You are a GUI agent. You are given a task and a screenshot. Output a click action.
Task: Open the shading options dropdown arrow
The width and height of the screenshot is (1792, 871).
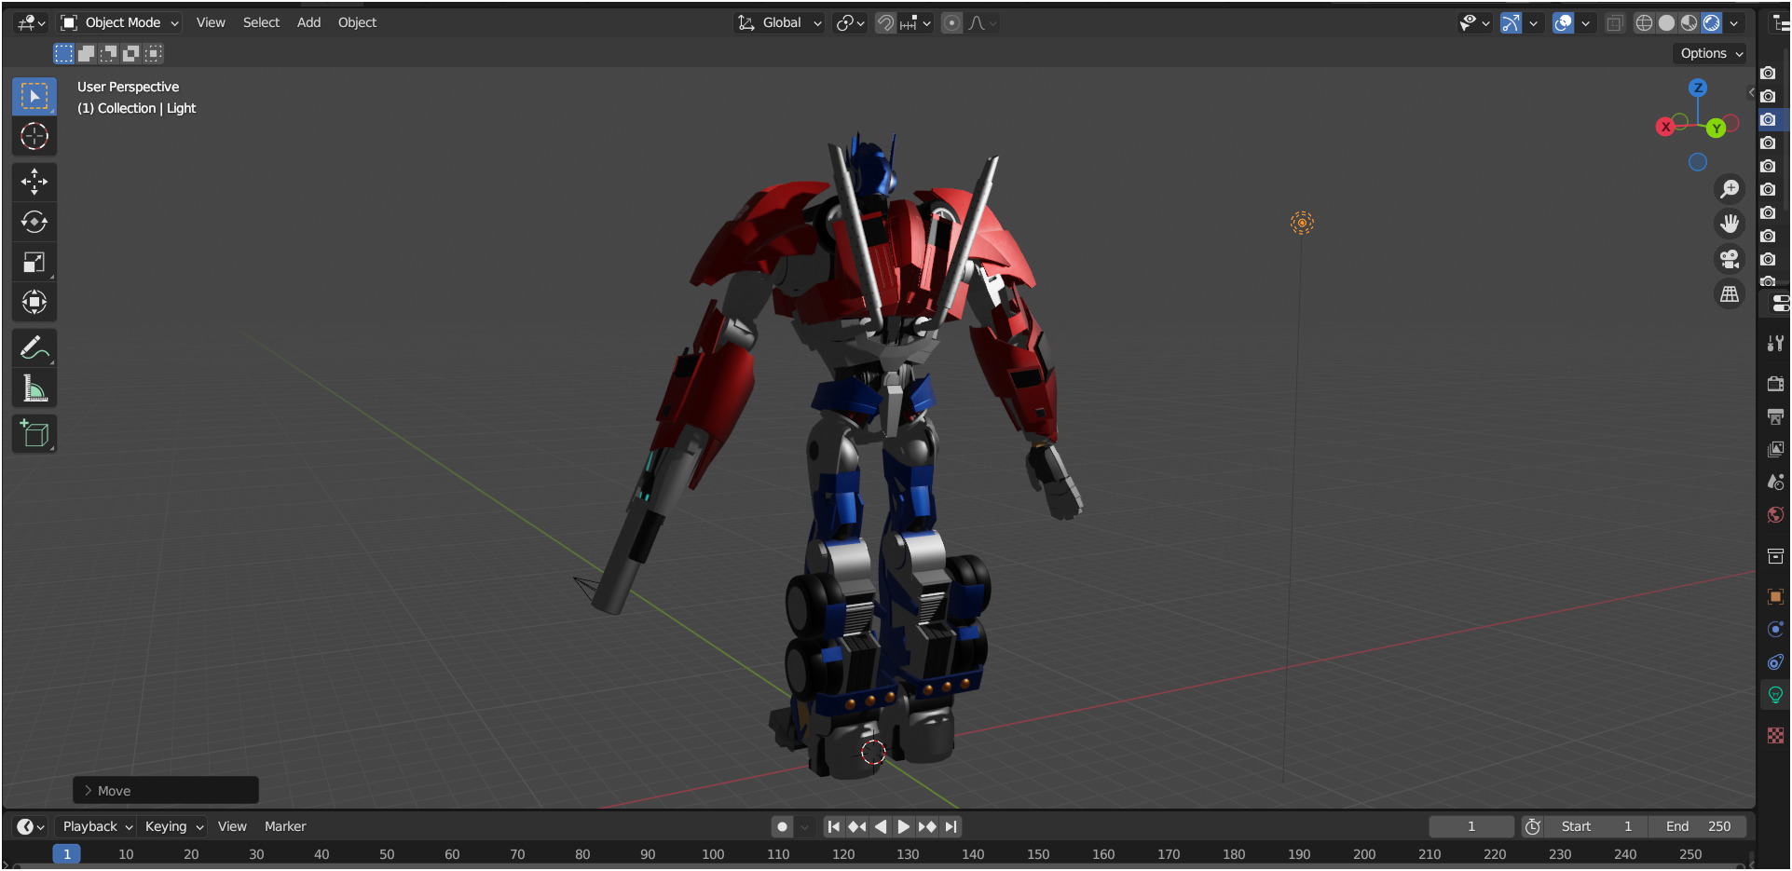[x=1734, y=22]
